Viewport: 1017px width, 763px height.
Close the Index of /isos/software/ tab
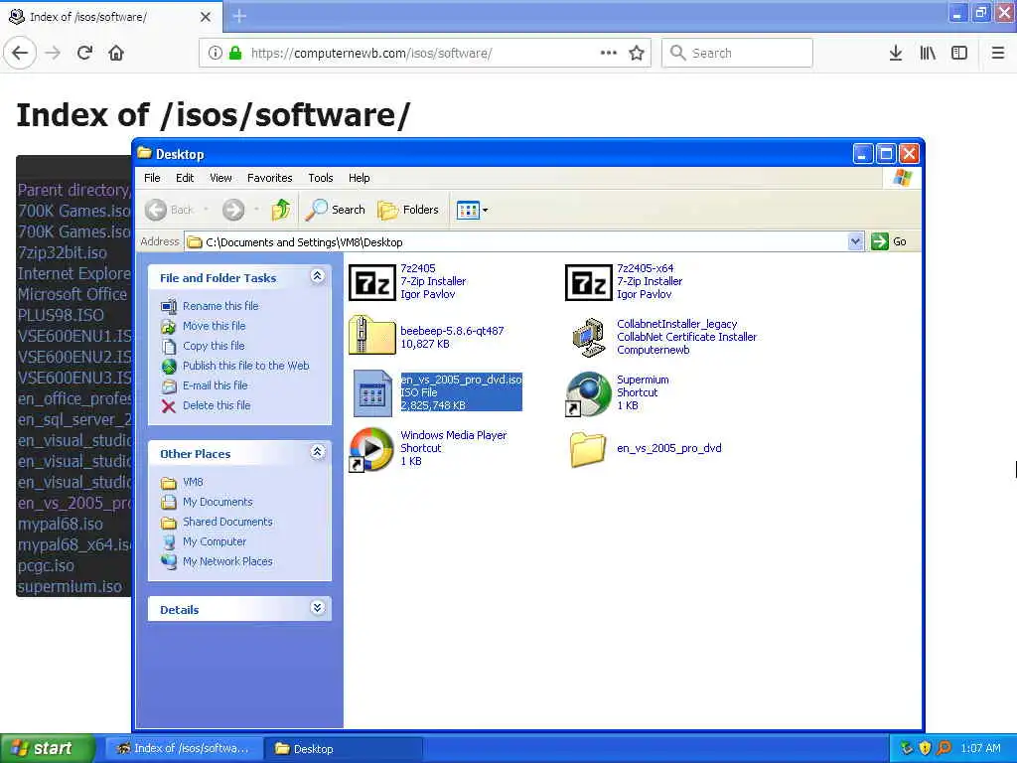206,17
